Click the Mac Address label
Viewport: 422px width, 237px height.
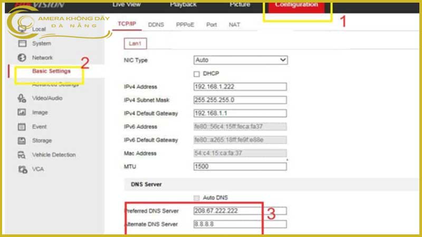click(x=140, y=153)
